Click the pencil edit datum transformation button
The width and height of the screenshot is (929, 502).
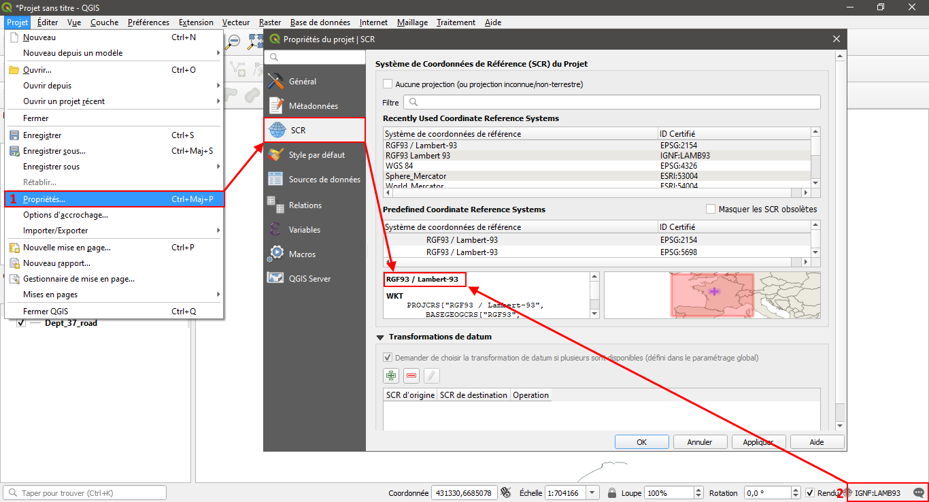(432, 375)
